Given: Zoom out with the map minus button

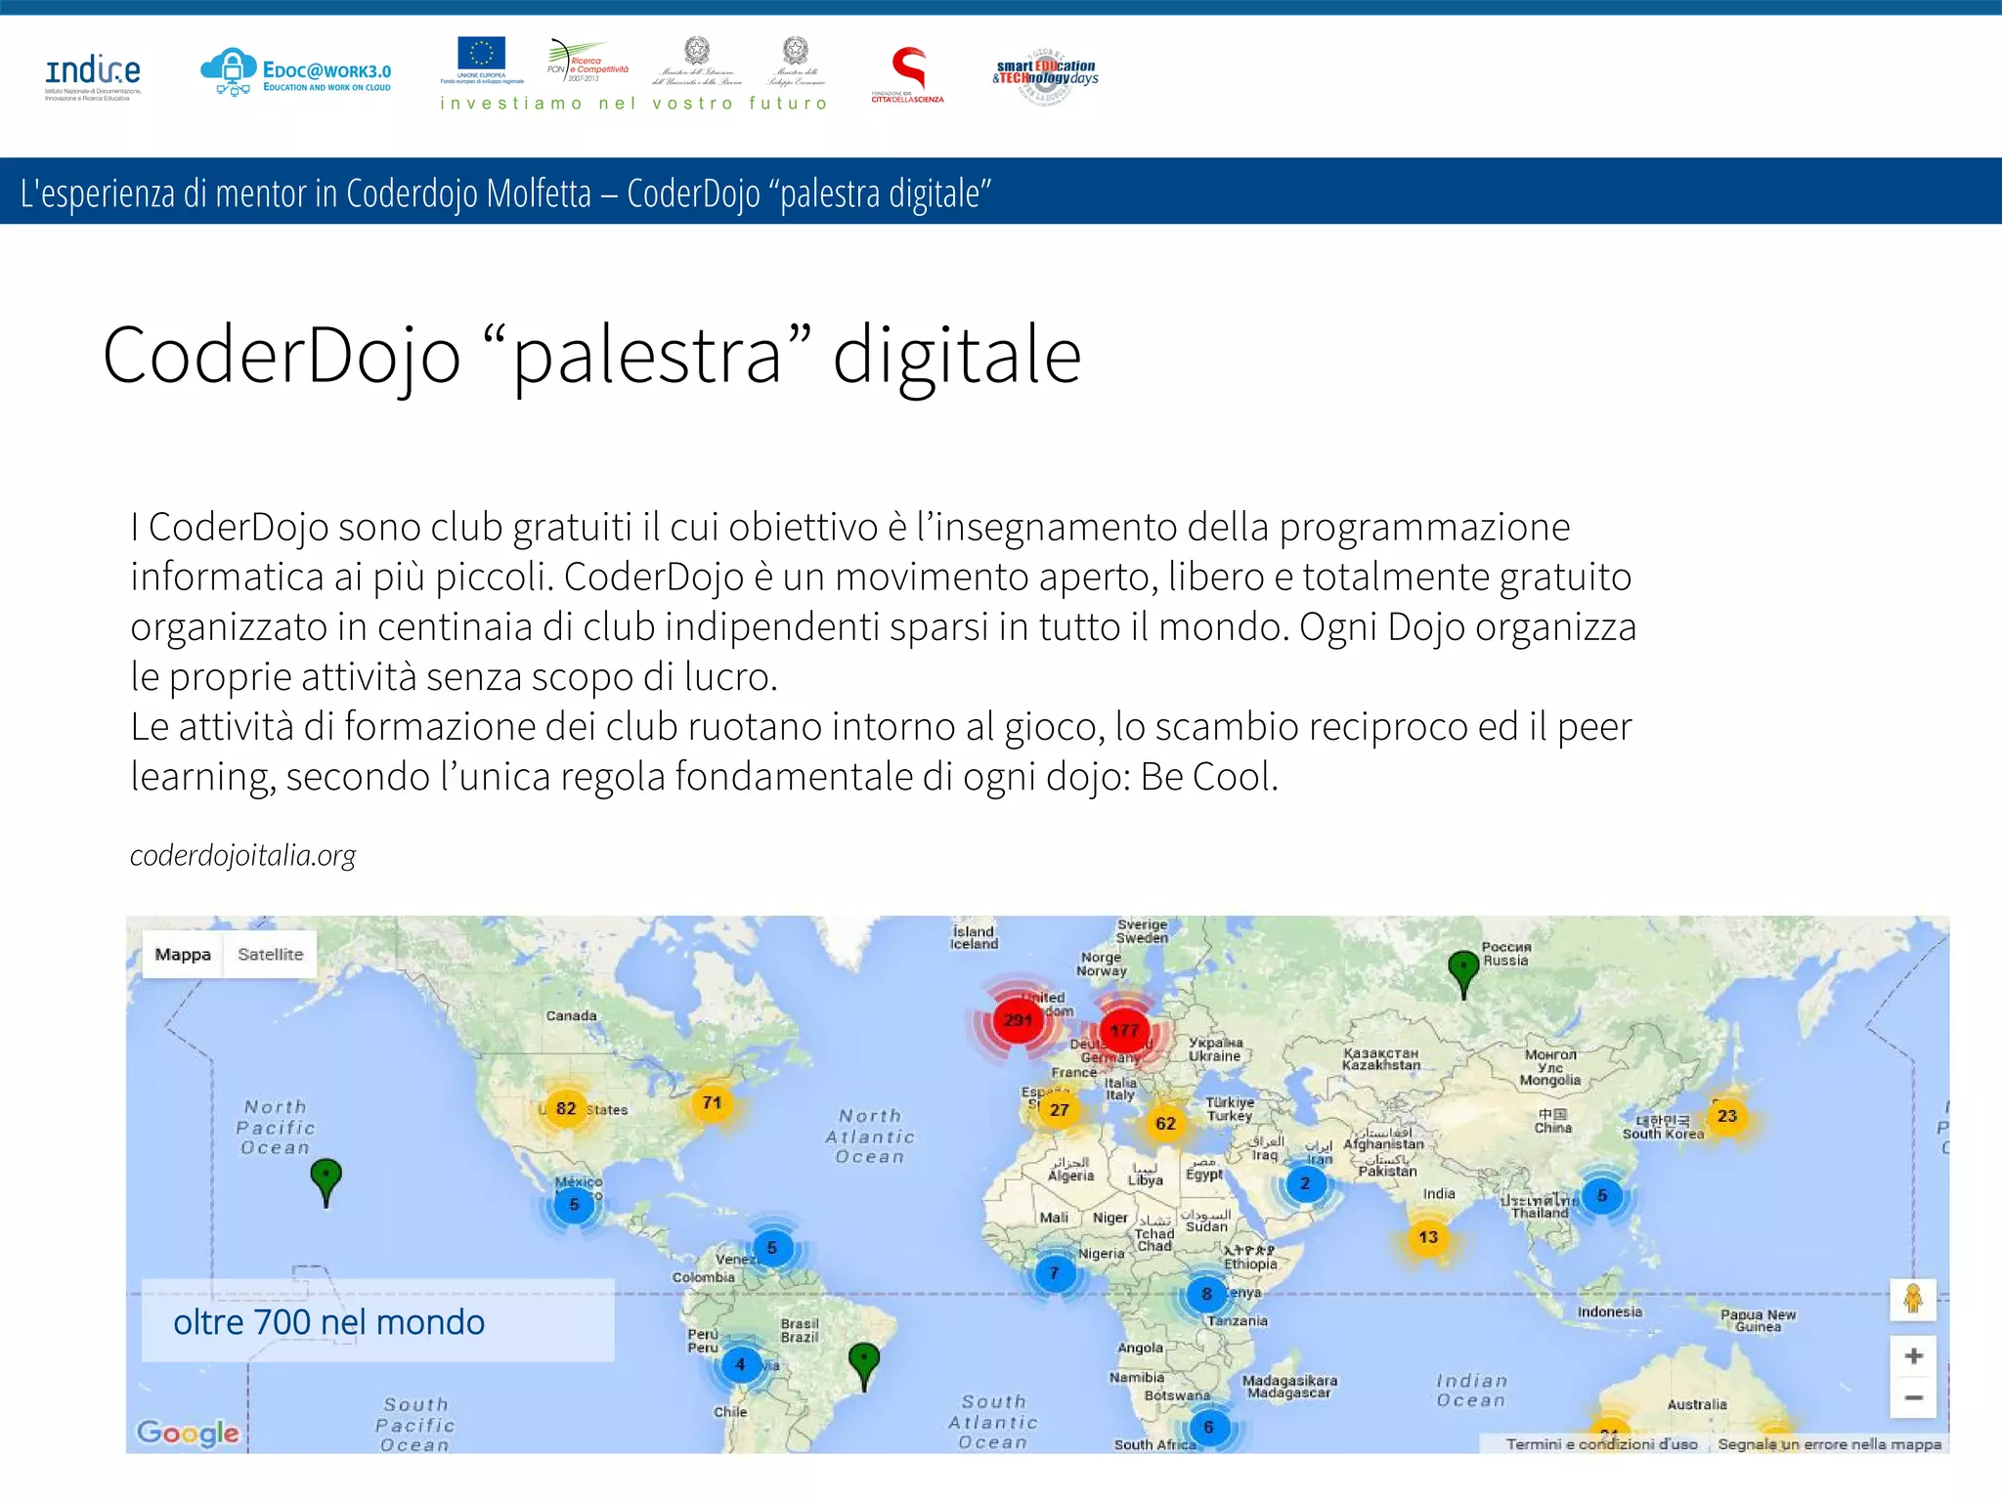Looking at the screenshot, I should pos(1913,1398).
